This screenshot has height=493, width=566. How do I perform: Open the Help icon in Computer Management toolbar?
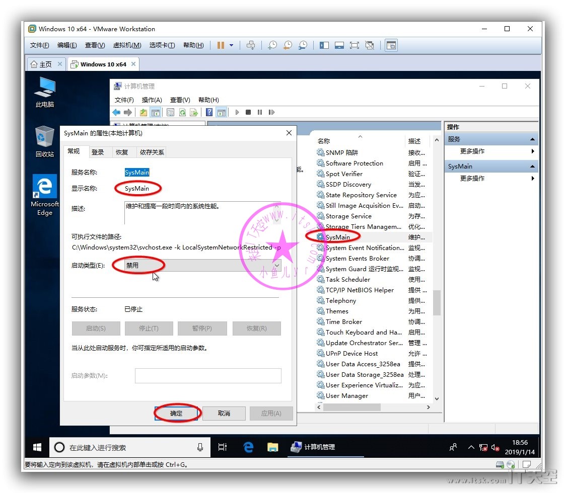pos(209,113)
